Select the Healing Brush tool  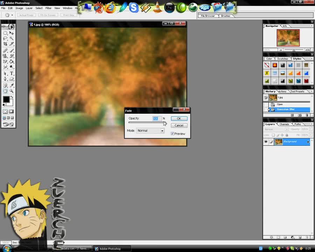(x=5, y=50)
